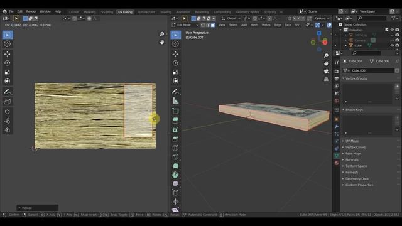Select the Rip Region tool in UV editor
402x226 pixels.
pyautogui.click(x=7, y=102)
